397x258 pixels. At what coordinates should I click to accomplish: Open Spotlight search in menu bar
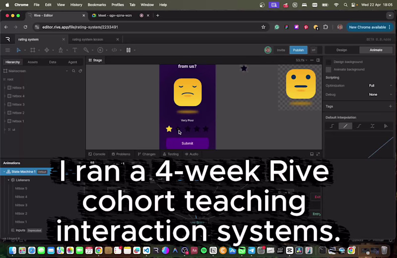pyautogui.click(x=345, y=5)
